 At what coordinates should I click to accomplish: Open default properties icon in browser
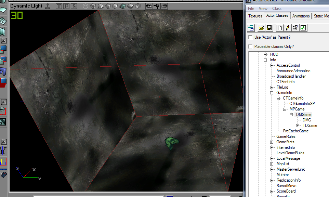(x=295, y=28)
